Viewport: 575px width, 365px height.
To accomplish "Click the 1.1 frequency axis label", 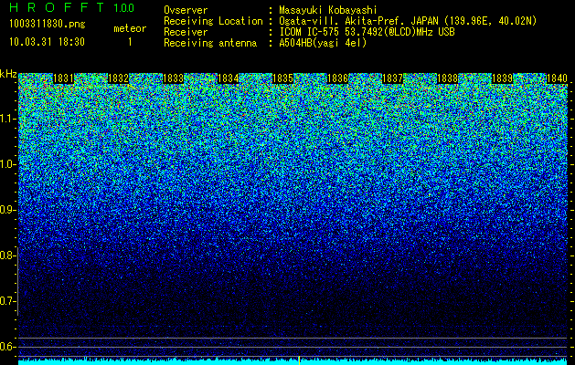I will pos(7,119).
